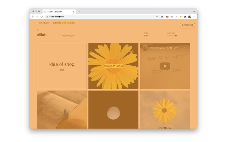Click the zoom magnifier icon in address bar

click(157, 17)
